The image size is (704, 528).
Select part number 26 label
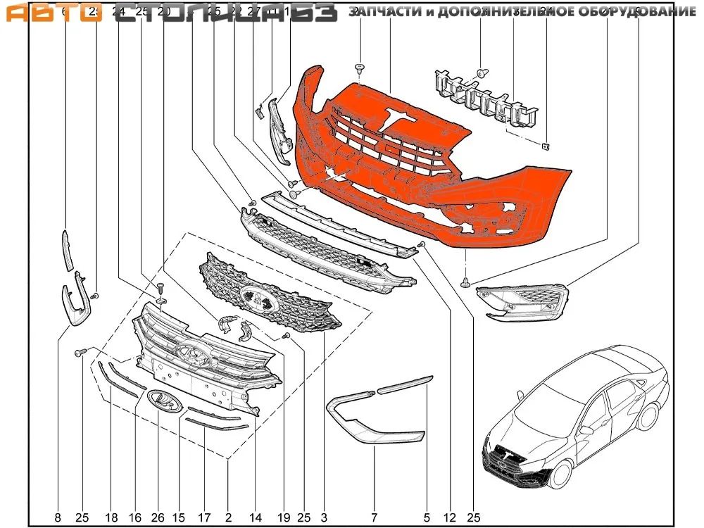[x=157, y=518]
